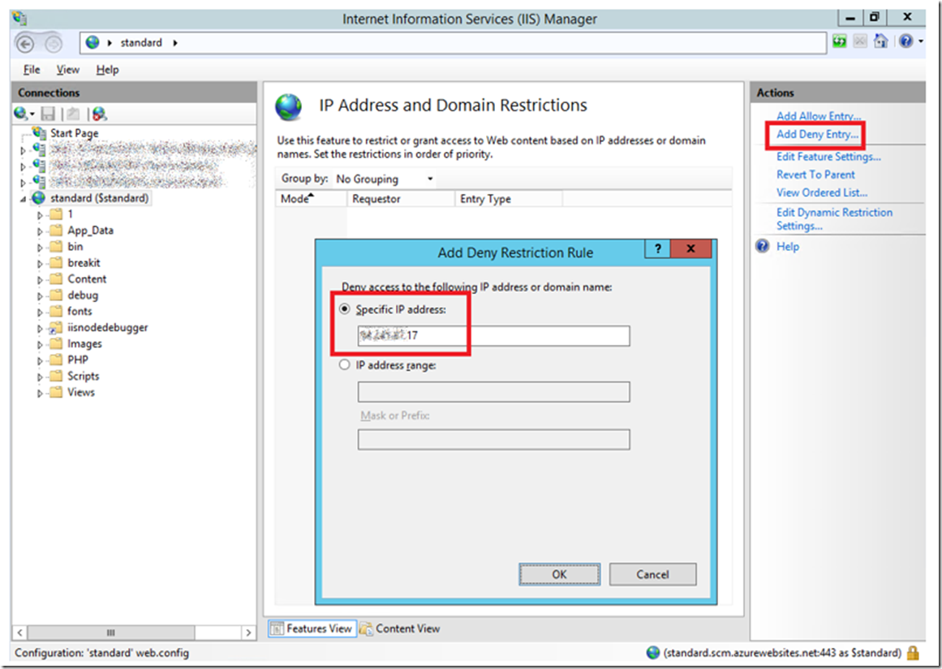Viewport: 942px width, 669px height.
Task: Click the green refresh page icon
Action: 839,41
